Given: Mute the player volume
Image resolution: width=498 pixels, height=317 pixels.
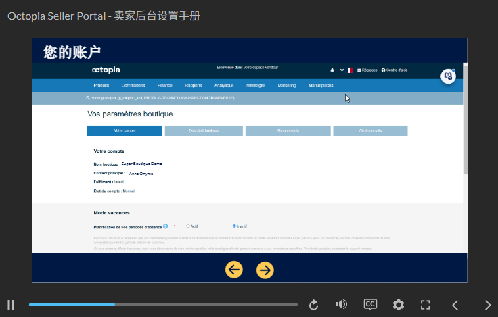Looking at the screenshot, I should click(x=342, y=305).
